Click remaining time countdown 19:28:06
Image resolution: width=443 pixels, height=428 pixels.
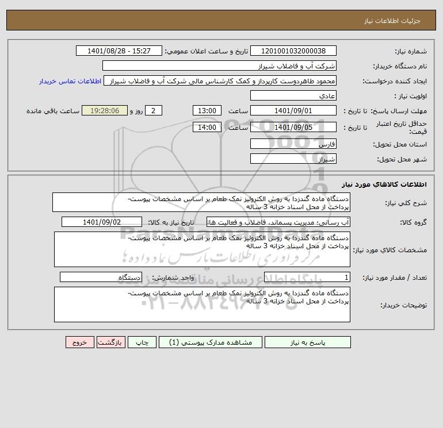click(105, 111)
